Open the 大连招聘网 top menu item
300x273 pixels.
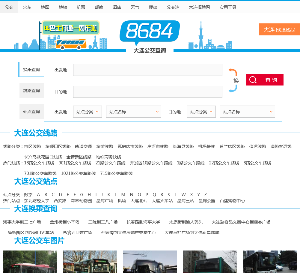pos(199,7)
